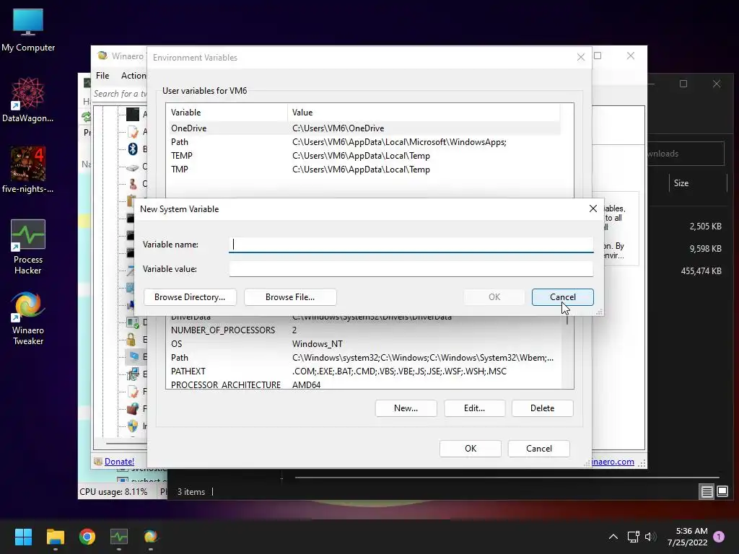This screenshot has width=739, height=554.
Task: Select the OneDrive user variable row
Action: 364,128
